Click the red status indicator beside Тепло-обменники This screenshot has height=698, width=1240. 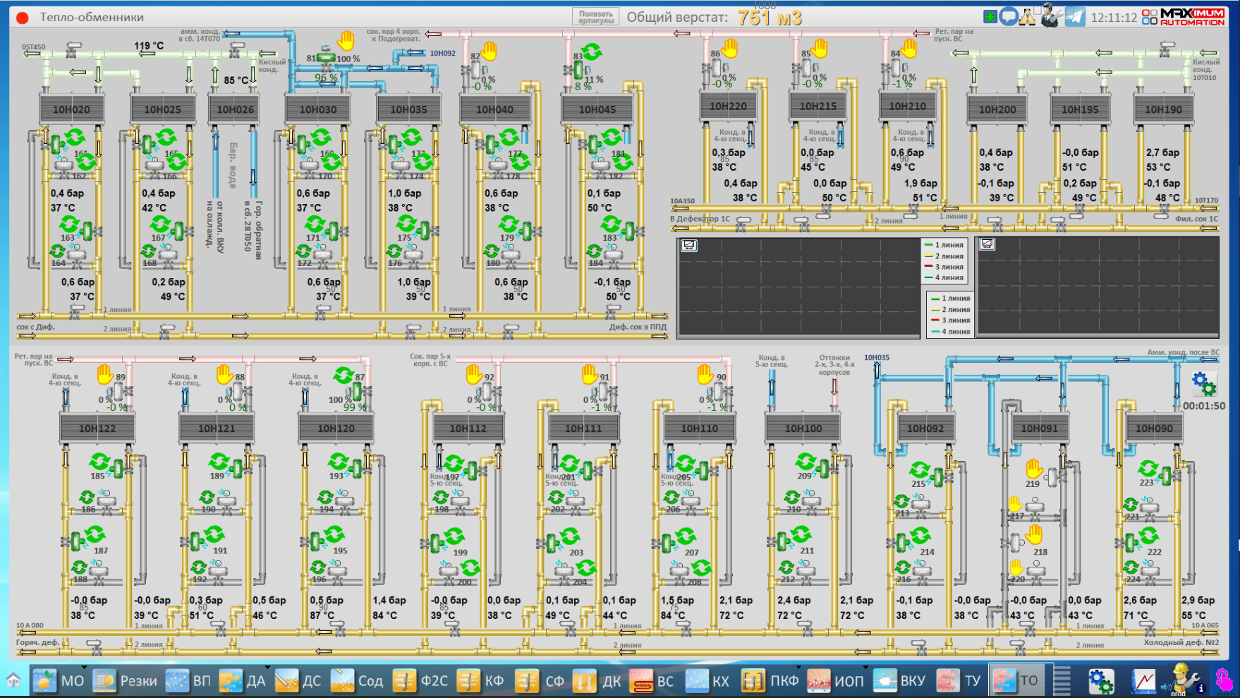click(23, 18)
